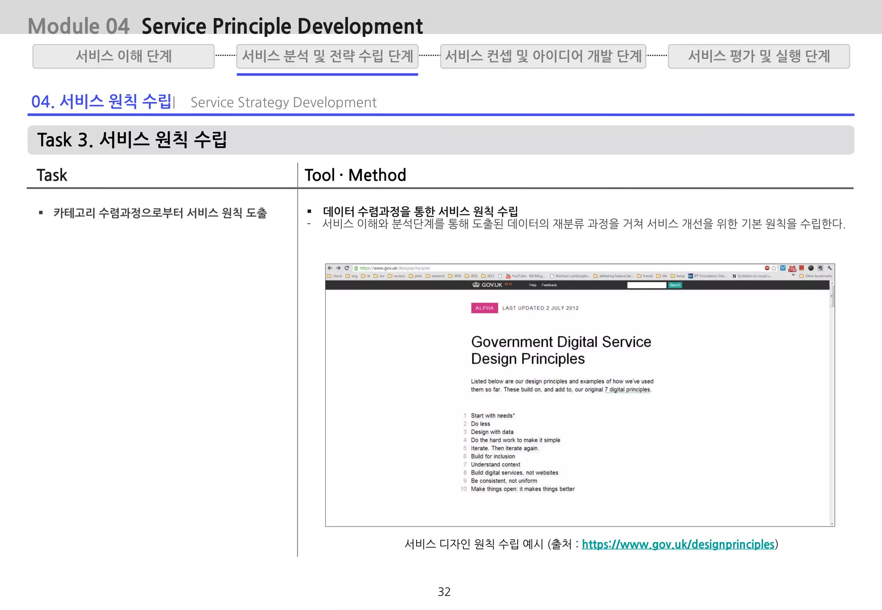Open the YouTube - Bill Mog bookmark

point(525,276)
